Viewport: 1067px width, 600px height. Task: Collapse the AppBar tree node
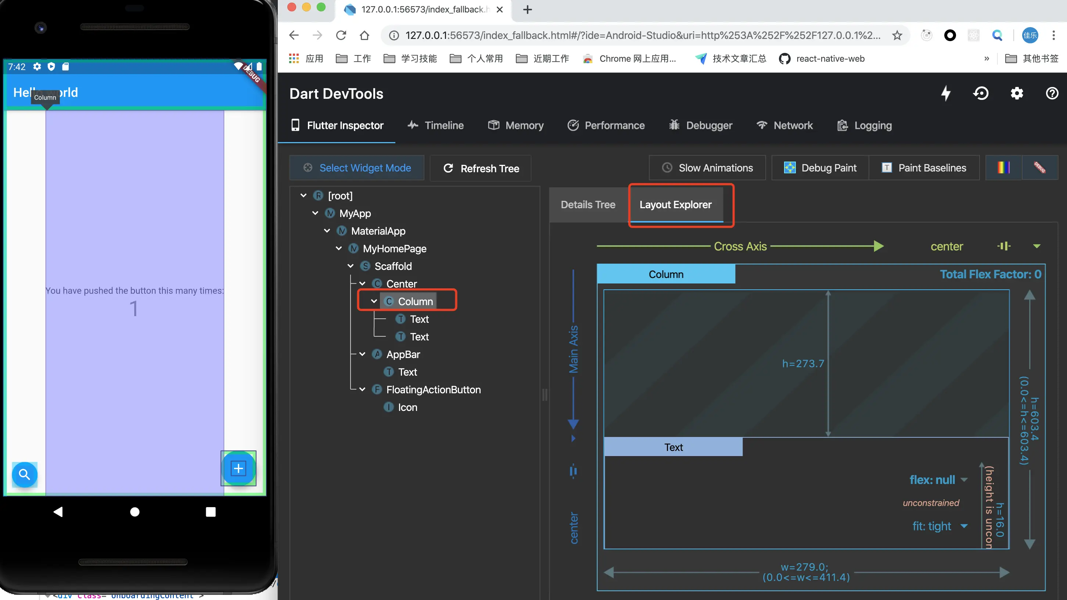(x=362, y=354)
